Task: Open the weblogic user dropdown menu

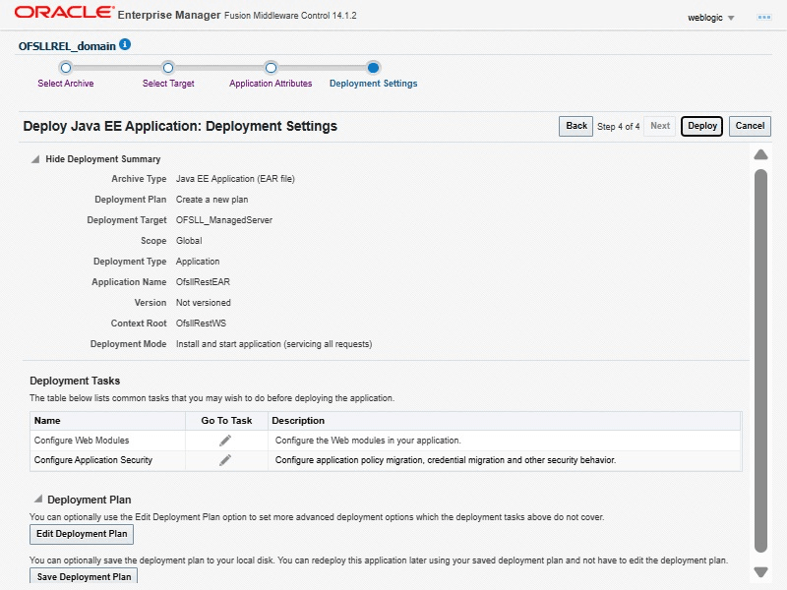Action: click(x=711, y=18)
